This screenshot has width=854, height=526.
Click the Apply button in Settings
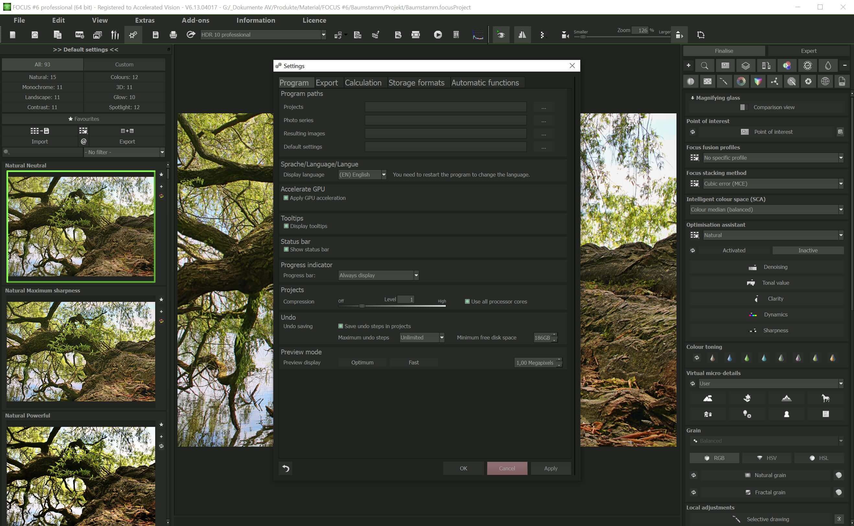[x=550, y=469]
